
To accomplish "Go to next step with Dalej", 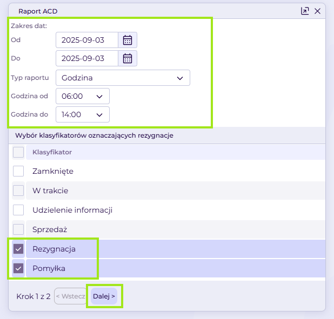I will (104, 296).
